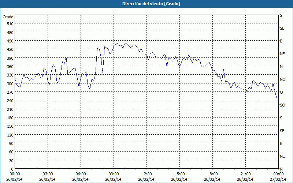This screenshot has width=293, height=183.
Task: Choose the 300 degree axis label
Action: click(x=10, y=84)
